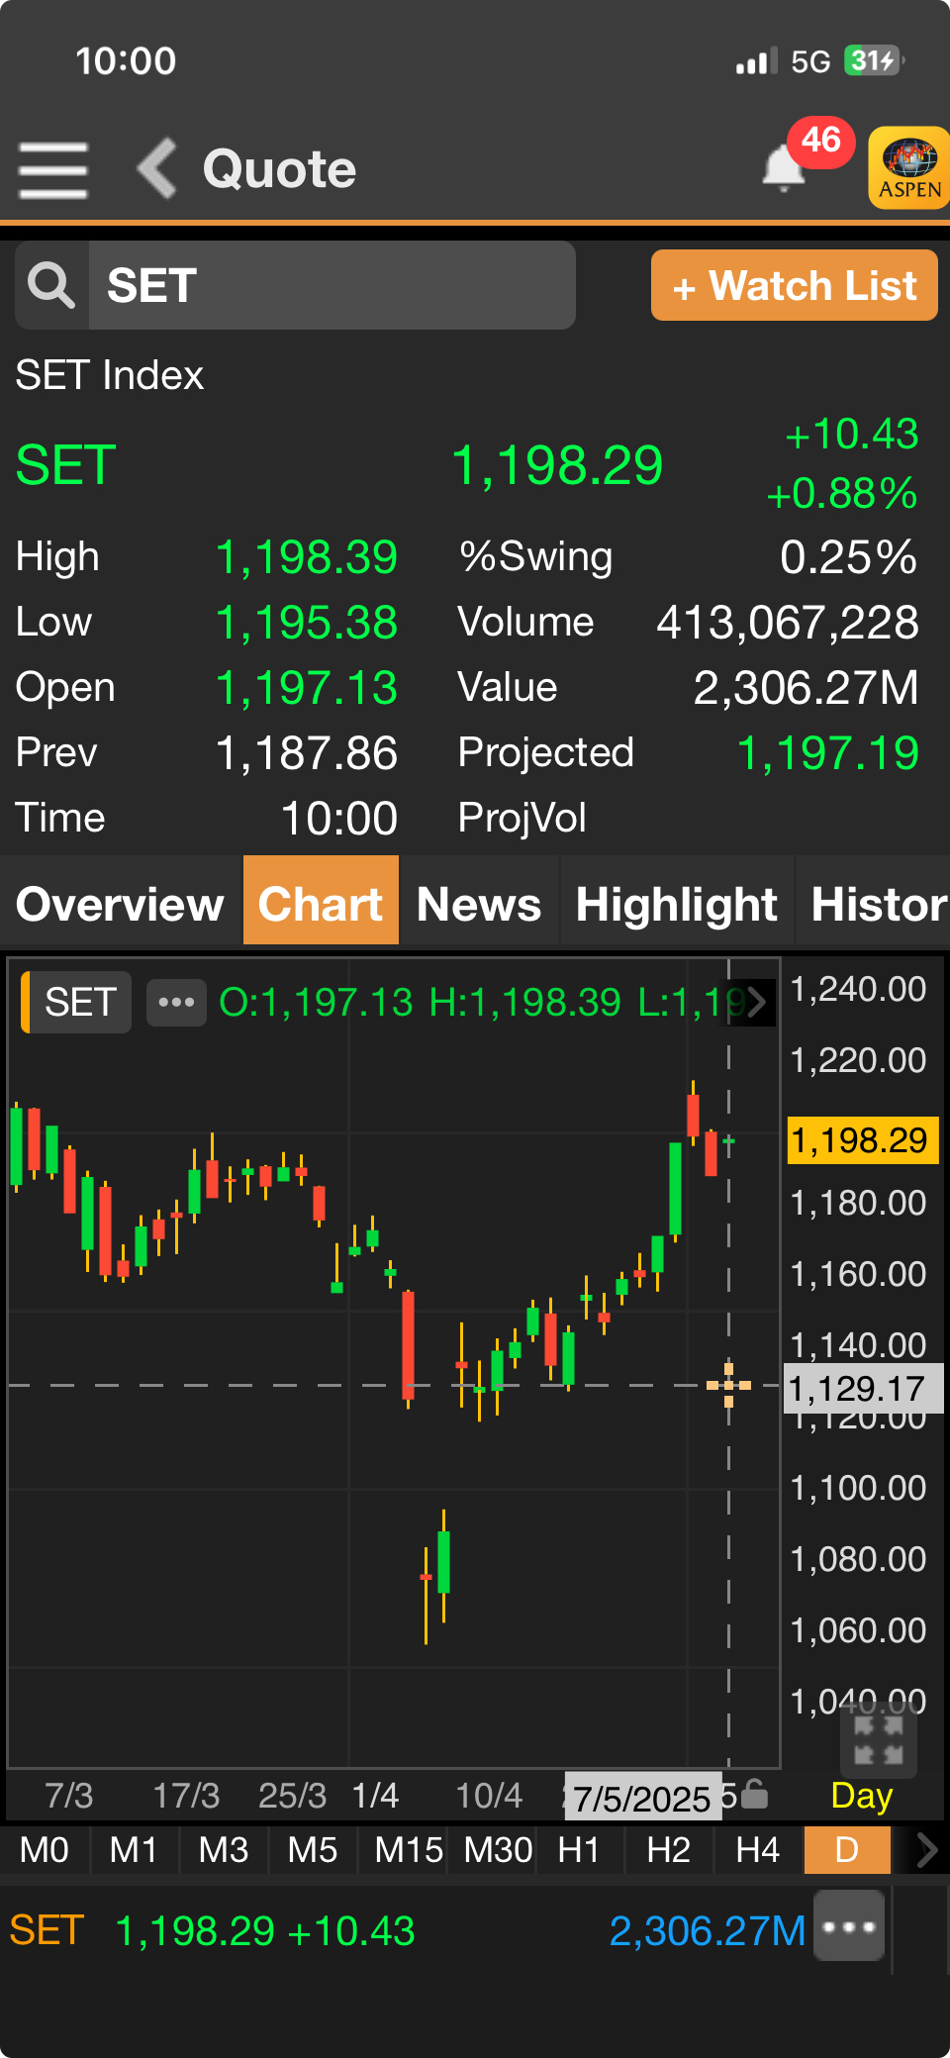Focus the SET symbol search field
950x2058 pixels.
click(x=332, y=286)
